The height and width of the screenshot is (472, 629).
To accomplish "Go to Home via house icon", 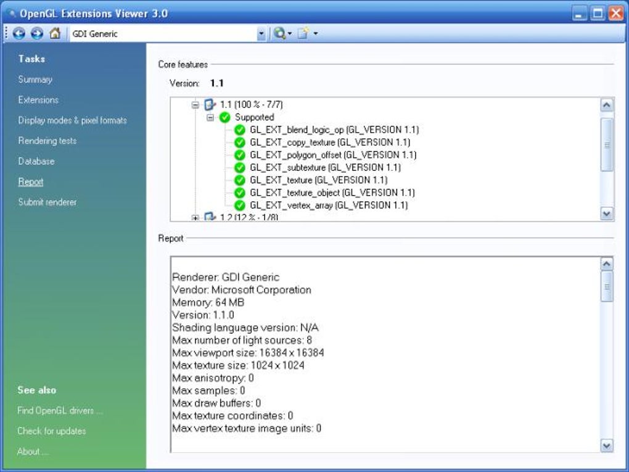I will 55,33.
